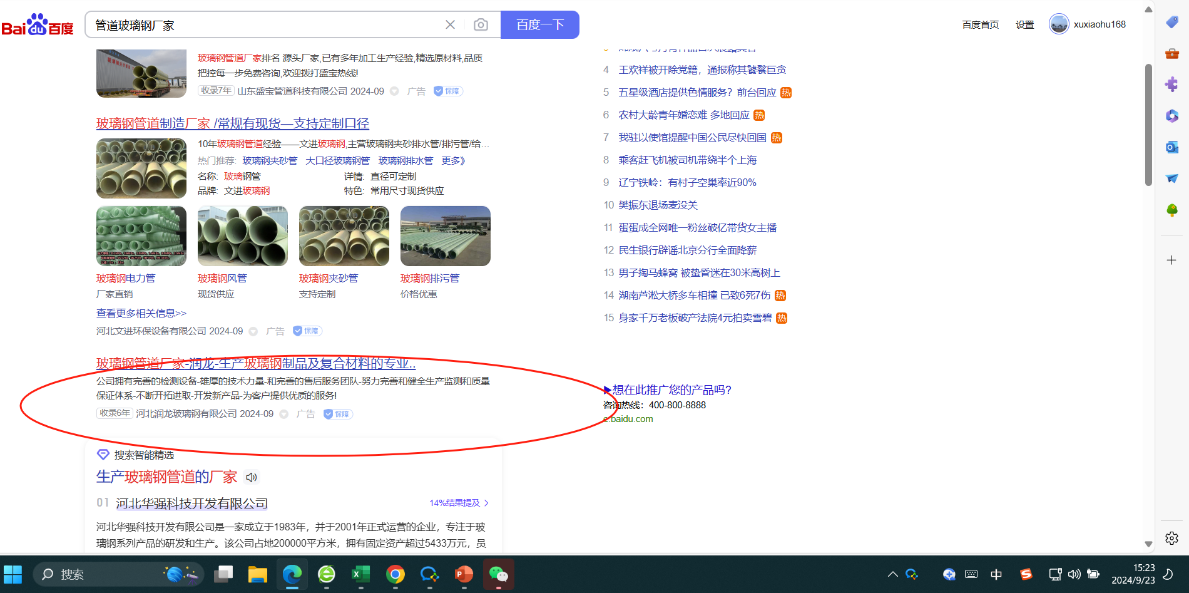Expand the 14%结果提及 chevron

coord(486,503)
